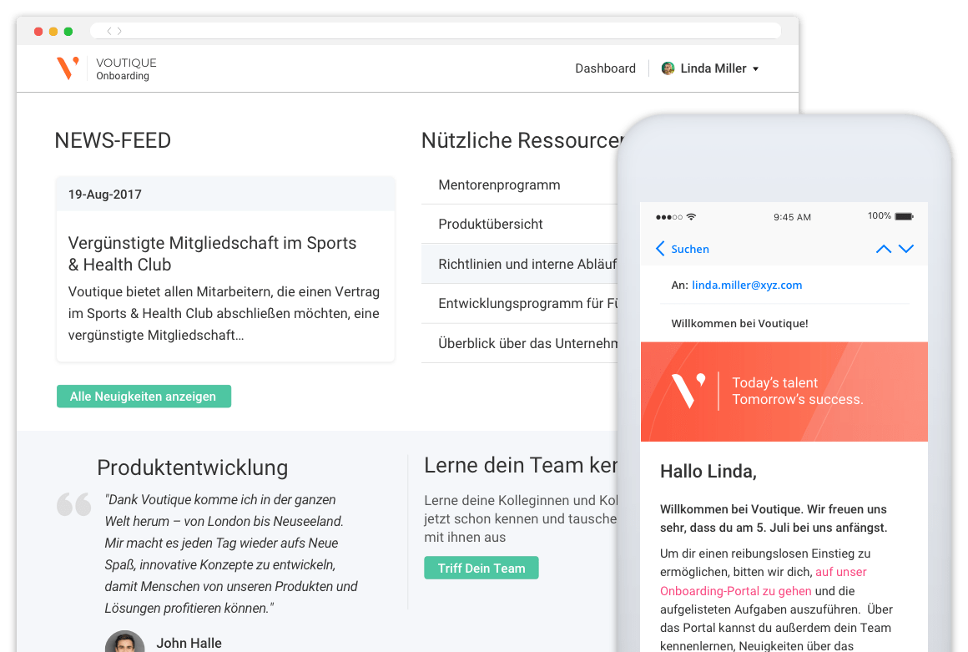968x652 pixels.
Task: Tap the phone Wi-Fi status icon
Action: [692, 217]
